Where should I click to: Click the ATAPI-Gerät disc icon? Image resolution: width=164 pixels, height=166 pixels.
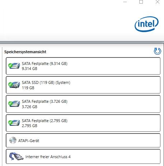click(13, 140)
